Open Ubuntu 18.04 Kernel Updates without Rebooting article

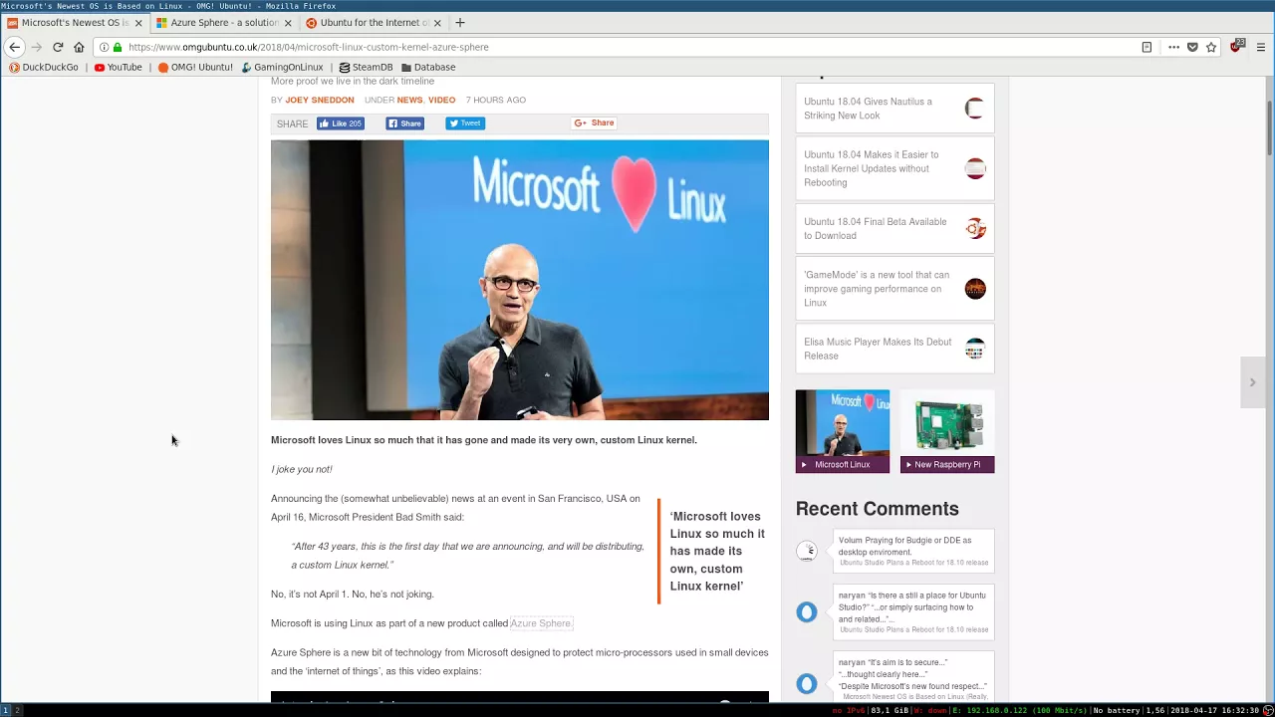[871, 168]
